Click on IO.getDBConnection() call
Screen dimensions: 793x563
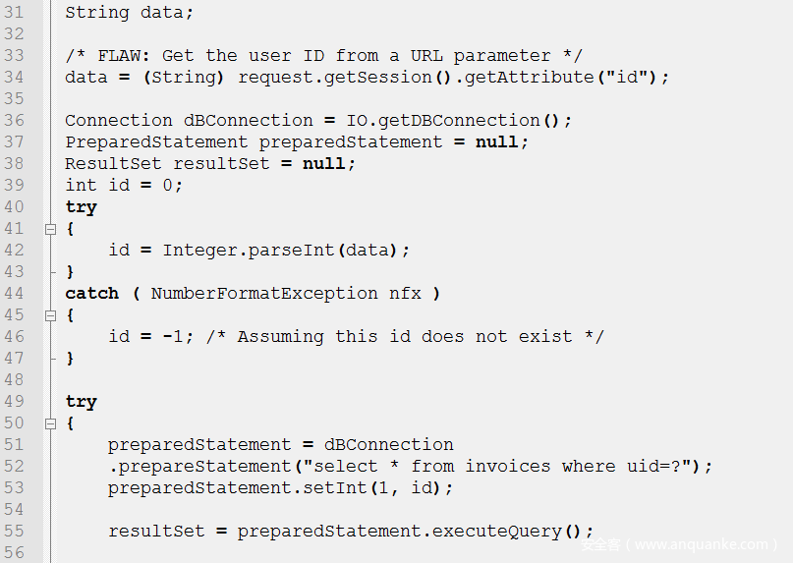[458, 121]
